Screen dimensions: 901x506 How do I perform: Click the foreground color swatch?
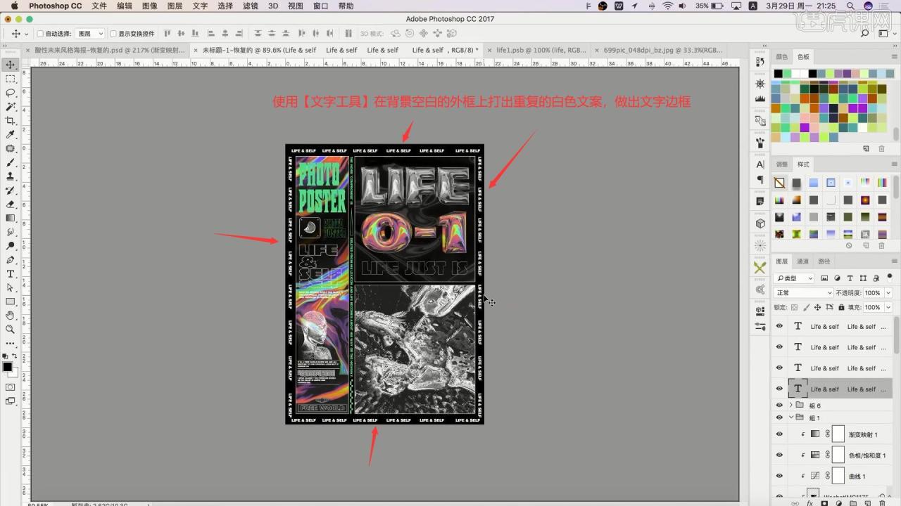7,367
